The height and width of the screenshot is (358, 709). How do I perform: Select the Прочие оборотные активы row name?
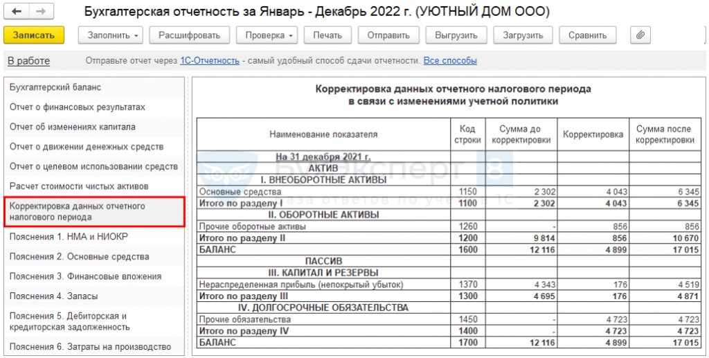(x=323, y=226)
